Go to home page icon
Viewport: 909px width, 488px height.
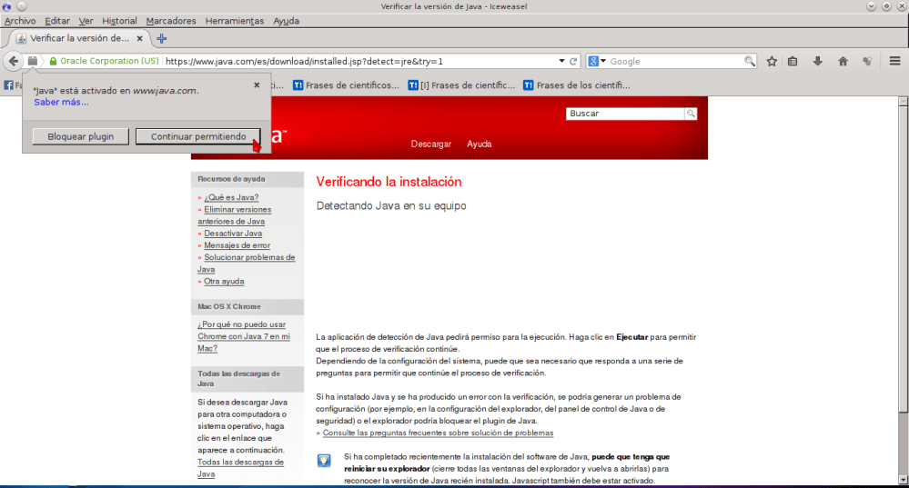(x=843, y=62)
